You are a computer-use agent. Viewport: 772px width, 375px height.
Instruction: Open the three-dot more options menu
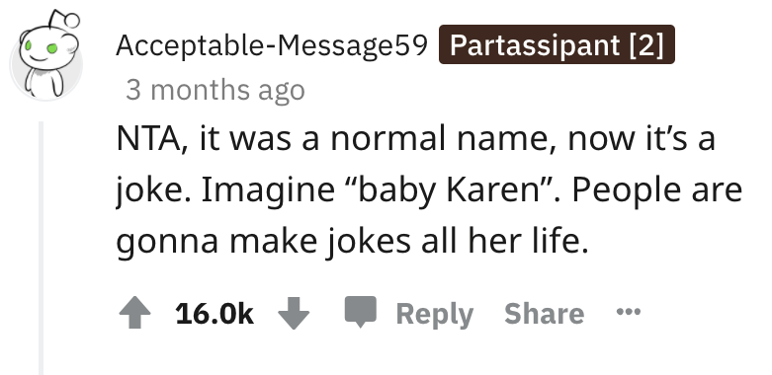coord(629,311)
